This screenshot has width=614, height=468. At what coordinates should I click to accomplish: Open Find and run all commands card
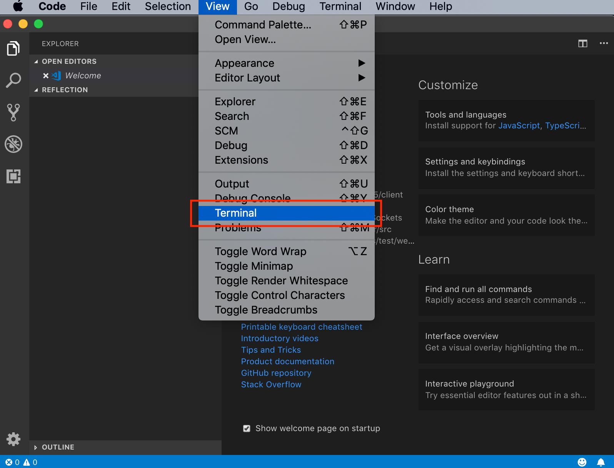(x=506, y=295)
